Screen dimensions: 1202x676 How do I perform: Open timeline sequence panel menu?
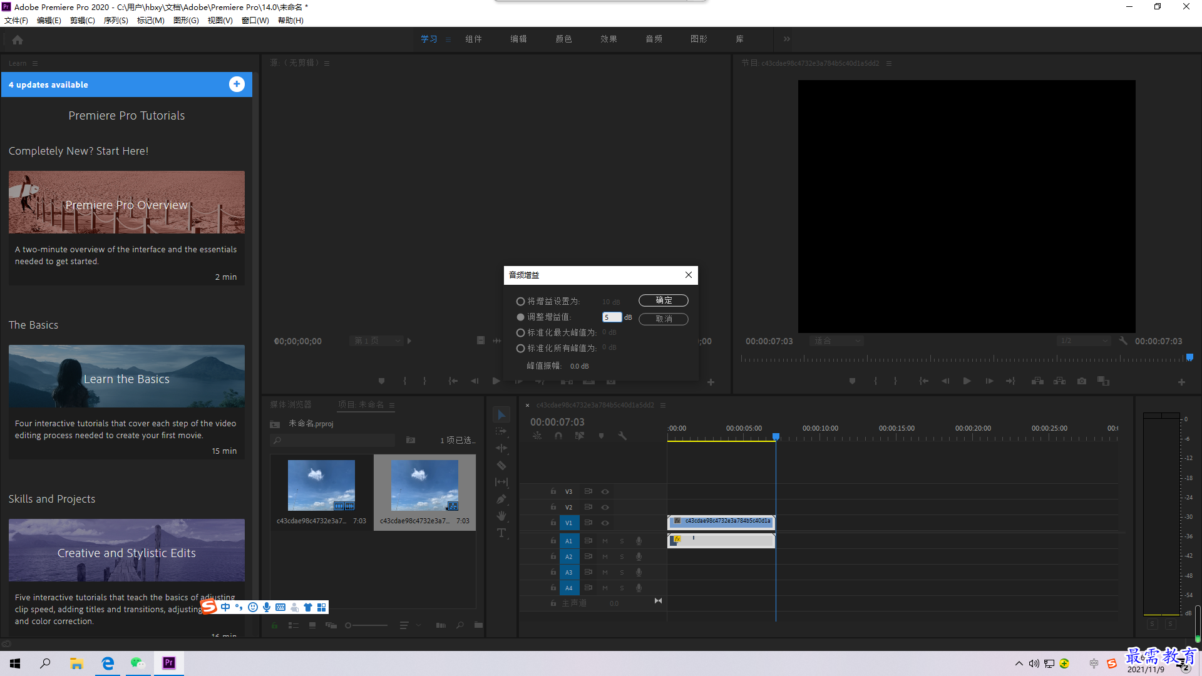click(x=663, y=405)
